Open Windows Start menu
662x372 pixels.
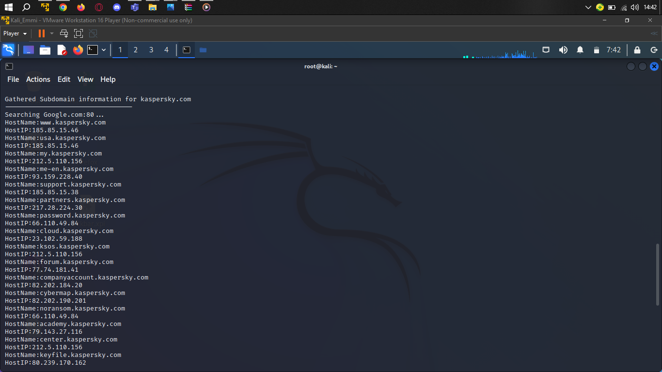click(x=9, y=7)
